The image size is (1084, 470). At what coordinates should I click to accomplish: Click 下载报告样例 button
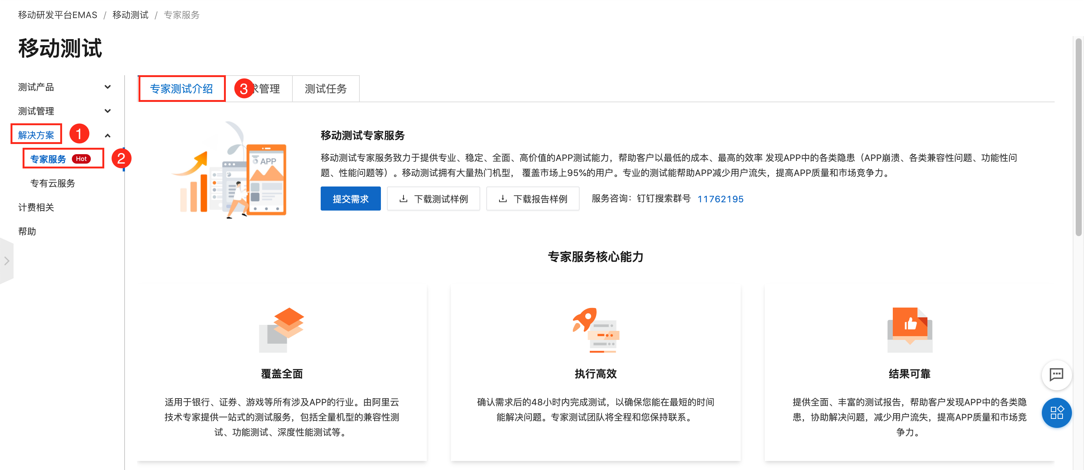(532, 199)
